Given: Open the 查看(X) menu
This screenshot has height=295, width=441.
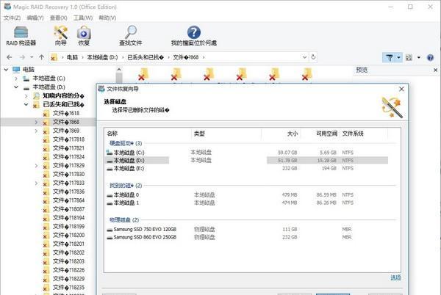Looking at the screenshot, I should [59, 18].
